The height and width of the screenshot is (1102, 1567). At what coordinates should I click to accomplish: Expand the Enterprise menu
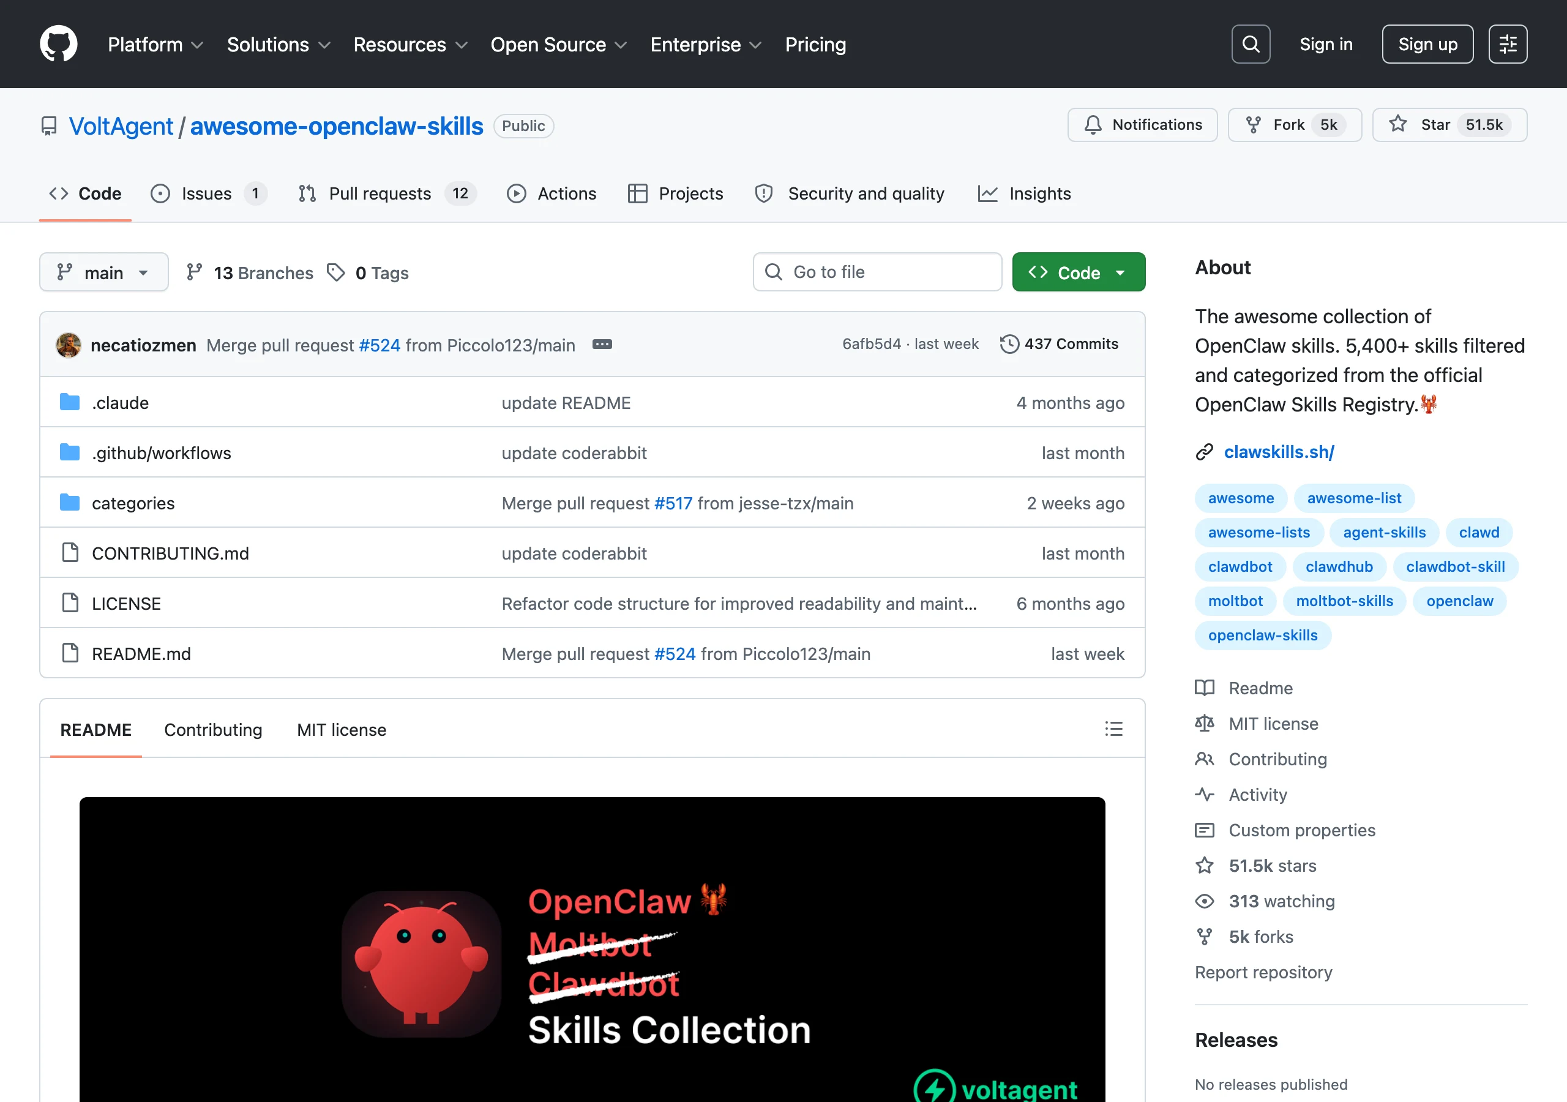[x=706, y=44]
